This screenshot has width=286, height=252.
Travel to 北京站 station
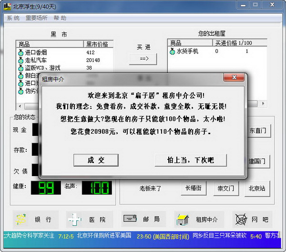point(257,188)
